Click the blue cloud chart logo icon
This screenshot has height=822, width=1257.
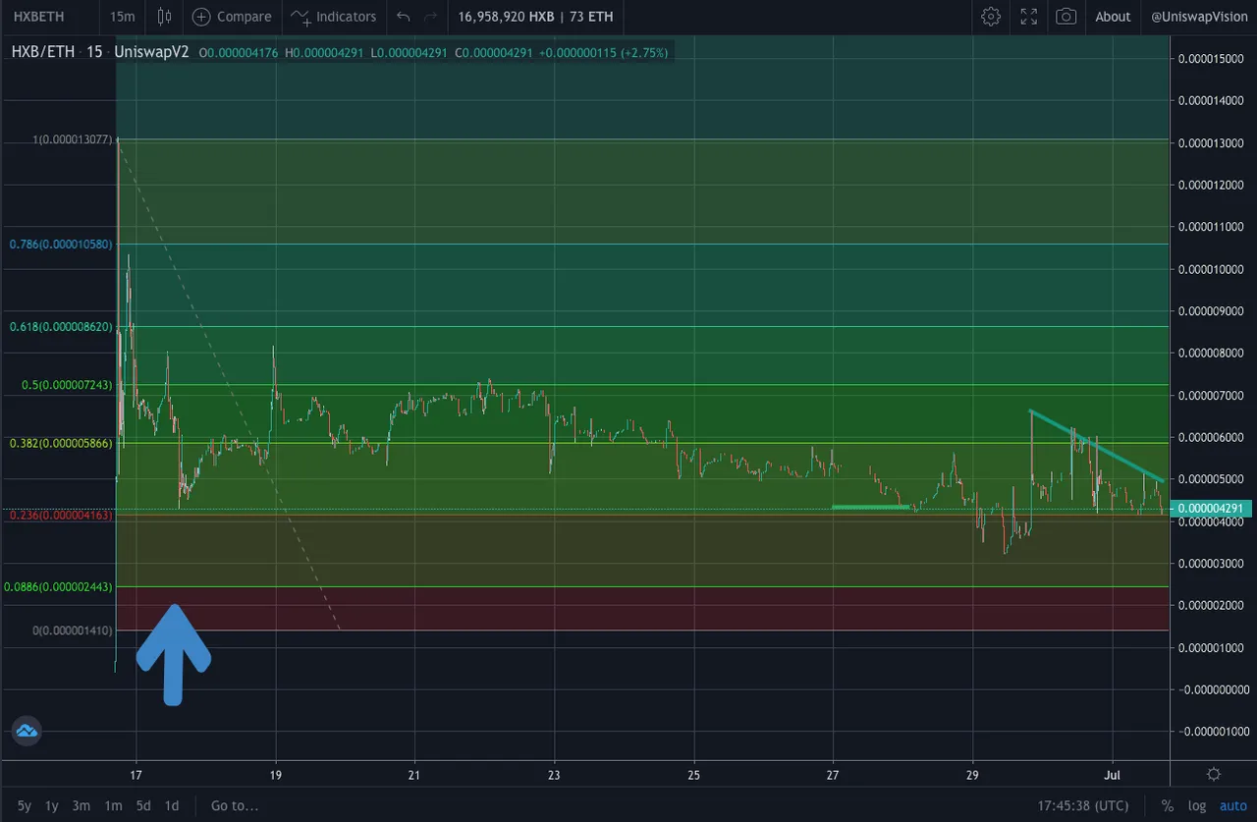click(26, 731)
